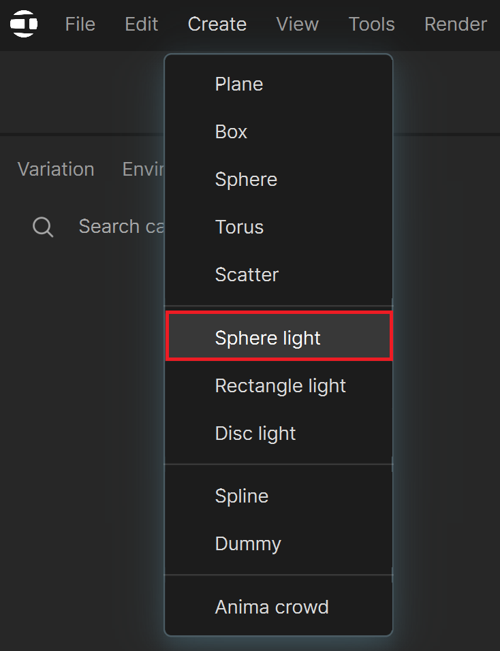Close the Create menu
Image resolution: width=500 pixels, height=651 pixels.
point(217,24)
